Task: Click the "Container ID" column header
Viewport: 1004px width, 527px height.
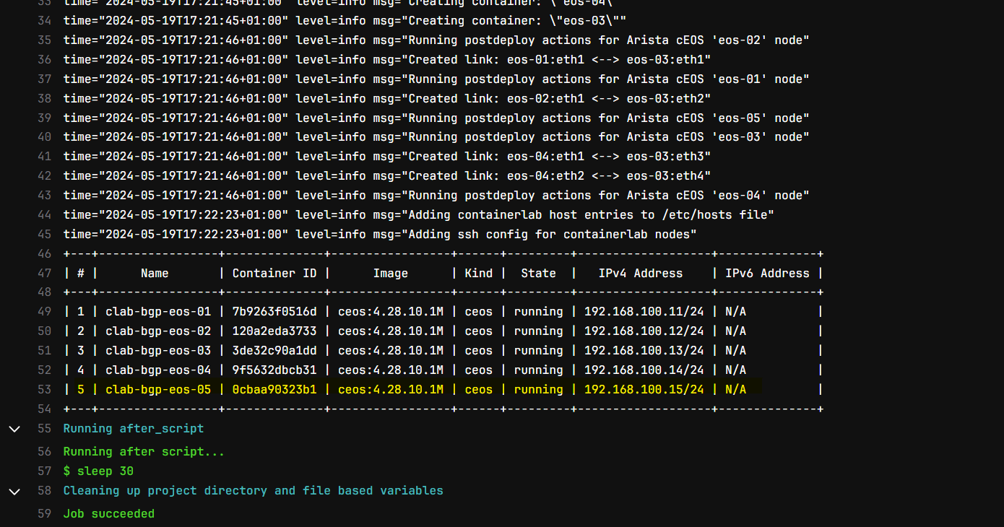Action: 274,273
